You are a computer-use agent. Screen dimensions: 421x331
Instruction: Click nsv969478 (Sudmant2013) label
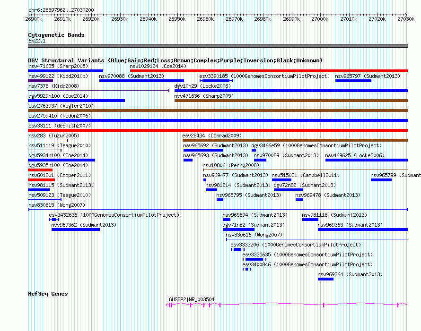327,195
